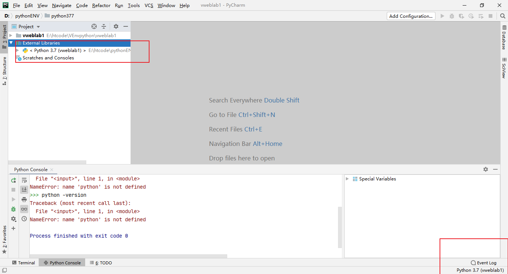Click Project panel horizontal scrollbar

(47, 162)
